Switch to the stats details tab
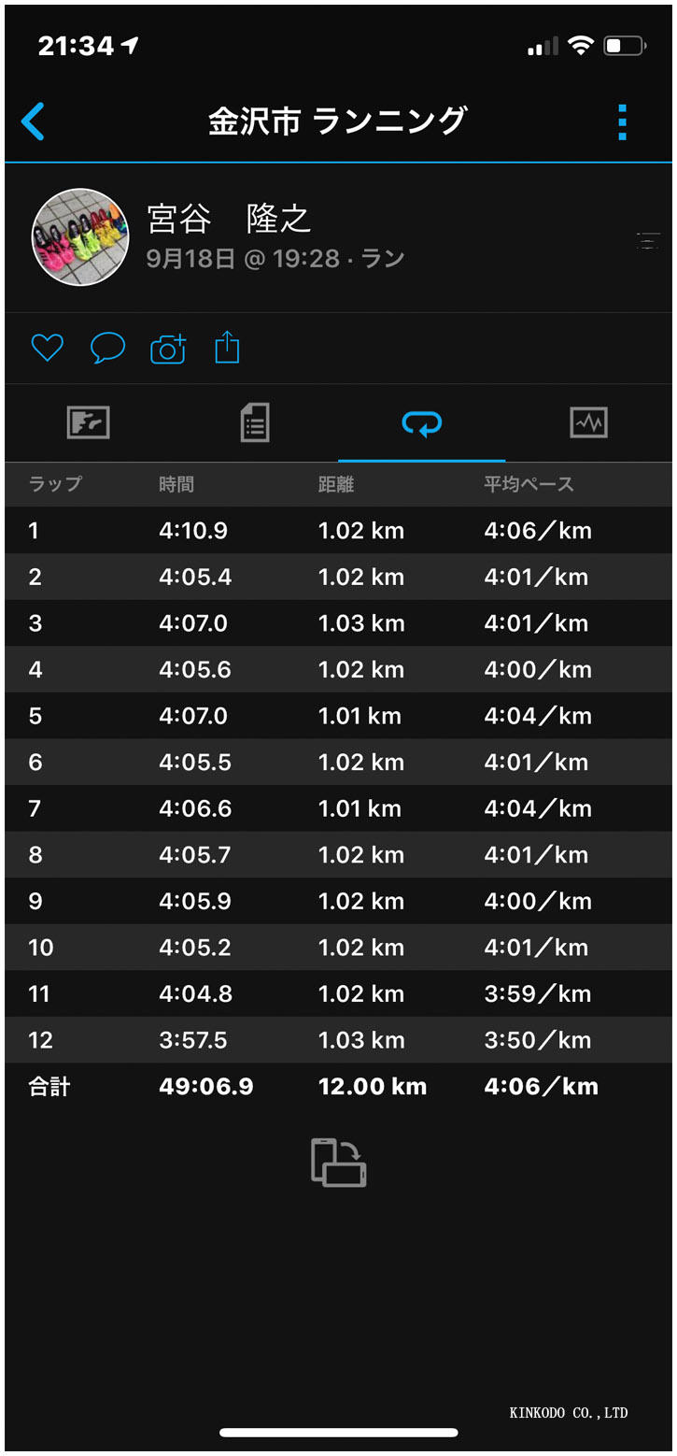Viewport: 677px width, 1456px height. (x=255, y=423)
